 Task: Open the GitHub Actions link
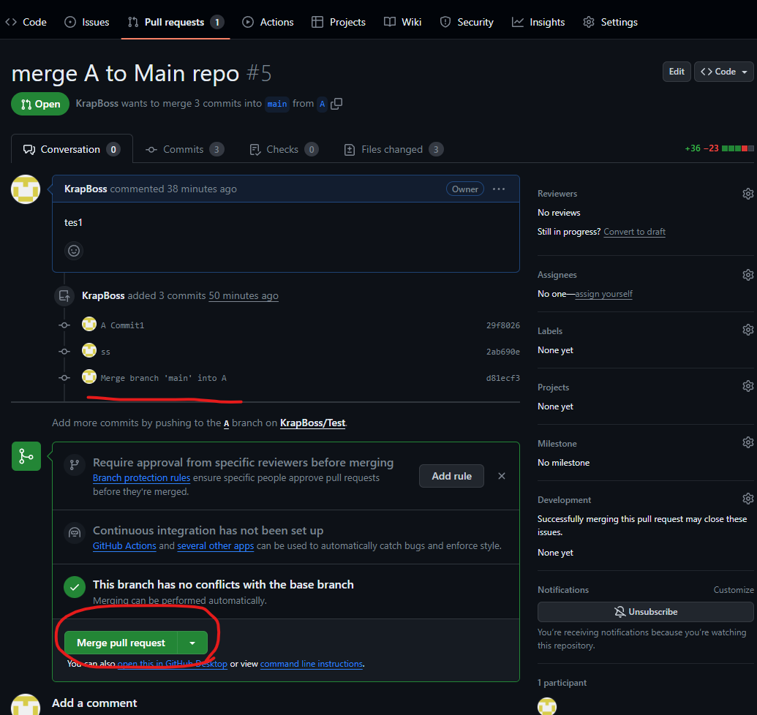(x=124, y=545)
